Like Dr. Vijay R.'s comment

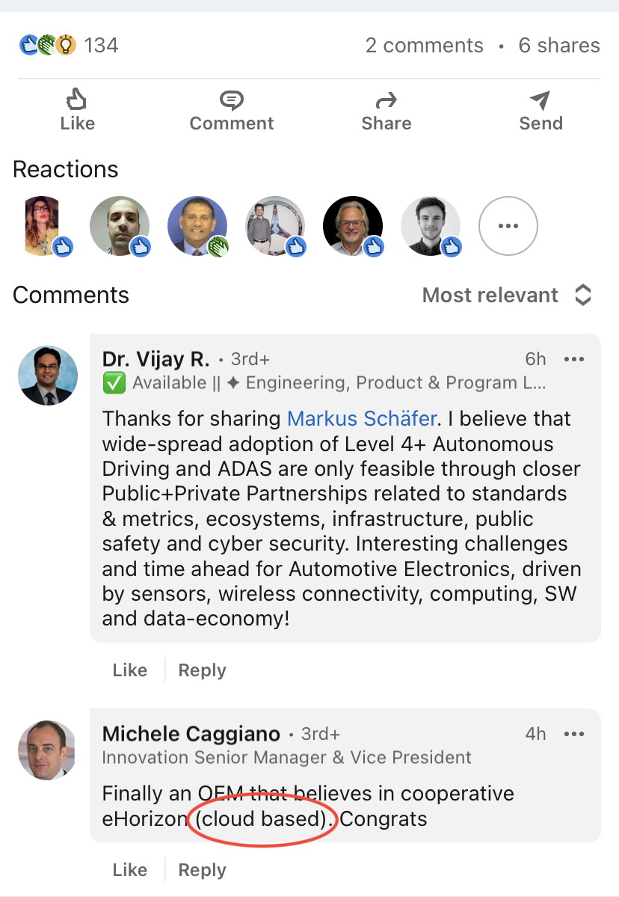click(x=130, y=670)
